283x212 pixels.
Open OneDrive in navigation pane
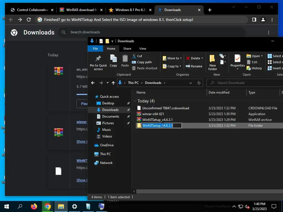107,145
